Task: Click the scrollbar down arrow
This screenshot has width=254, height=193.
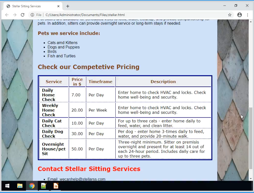Action: pos(251,178)
